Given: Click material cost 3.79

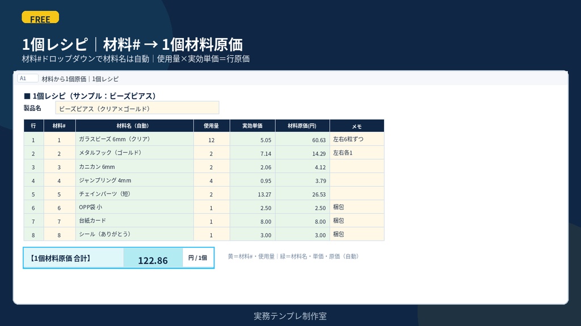Looking at the screenshot, I should point(302,181).
